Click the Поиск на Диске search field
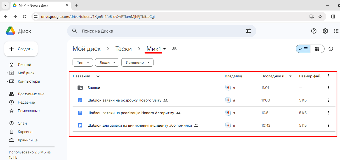The width and height of the screenshot is (340, 160). (157, 31)
